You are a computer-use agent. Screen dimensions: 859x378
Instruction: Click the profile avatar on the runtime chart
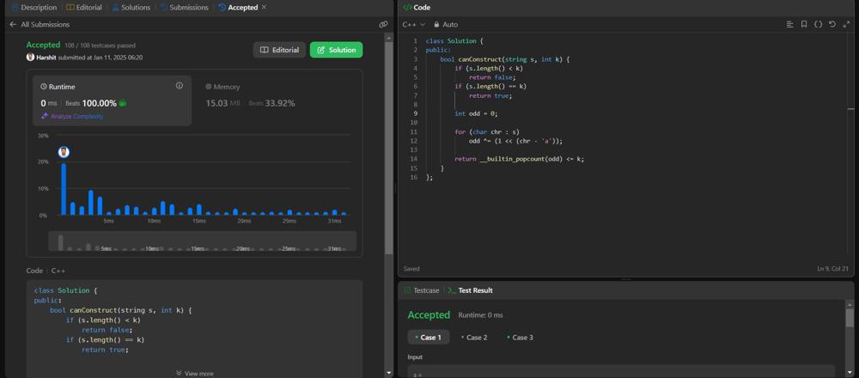pos(64,152)
